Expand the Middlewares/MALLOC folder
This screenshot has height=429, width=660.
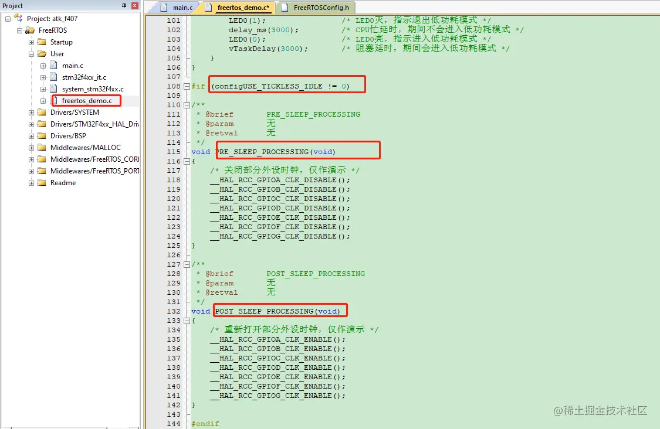click(x=32, y=148)
